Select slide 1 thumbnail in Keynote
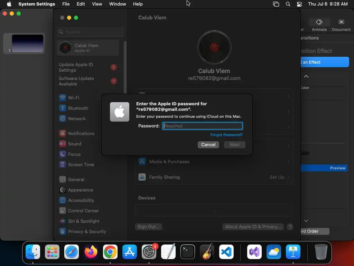The height and width of the screenshot is (266, 354). tap(27, 43)
